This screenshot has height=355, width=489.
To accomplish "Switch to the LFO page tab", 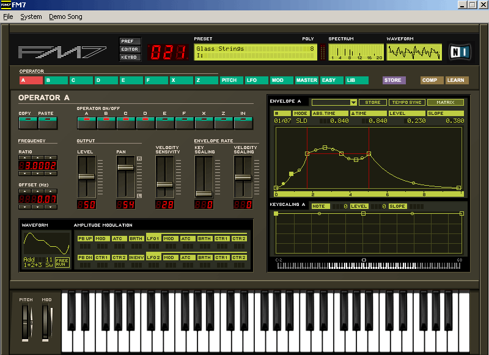I will point(256,80).
